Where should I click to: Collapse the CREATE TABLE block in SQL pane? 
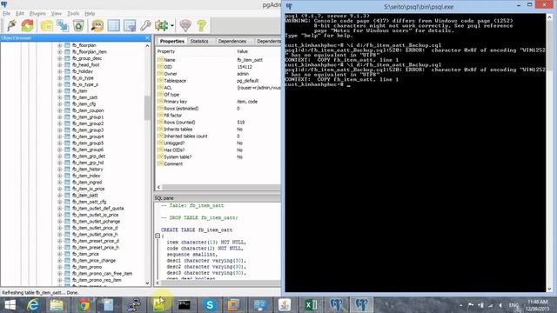(x=158, y=236)
